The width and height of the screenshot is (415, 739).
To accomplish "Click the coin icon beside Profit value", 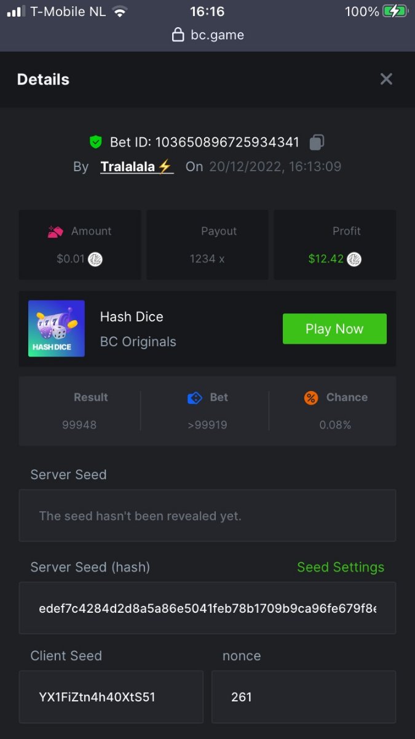I will click(354, 259).
